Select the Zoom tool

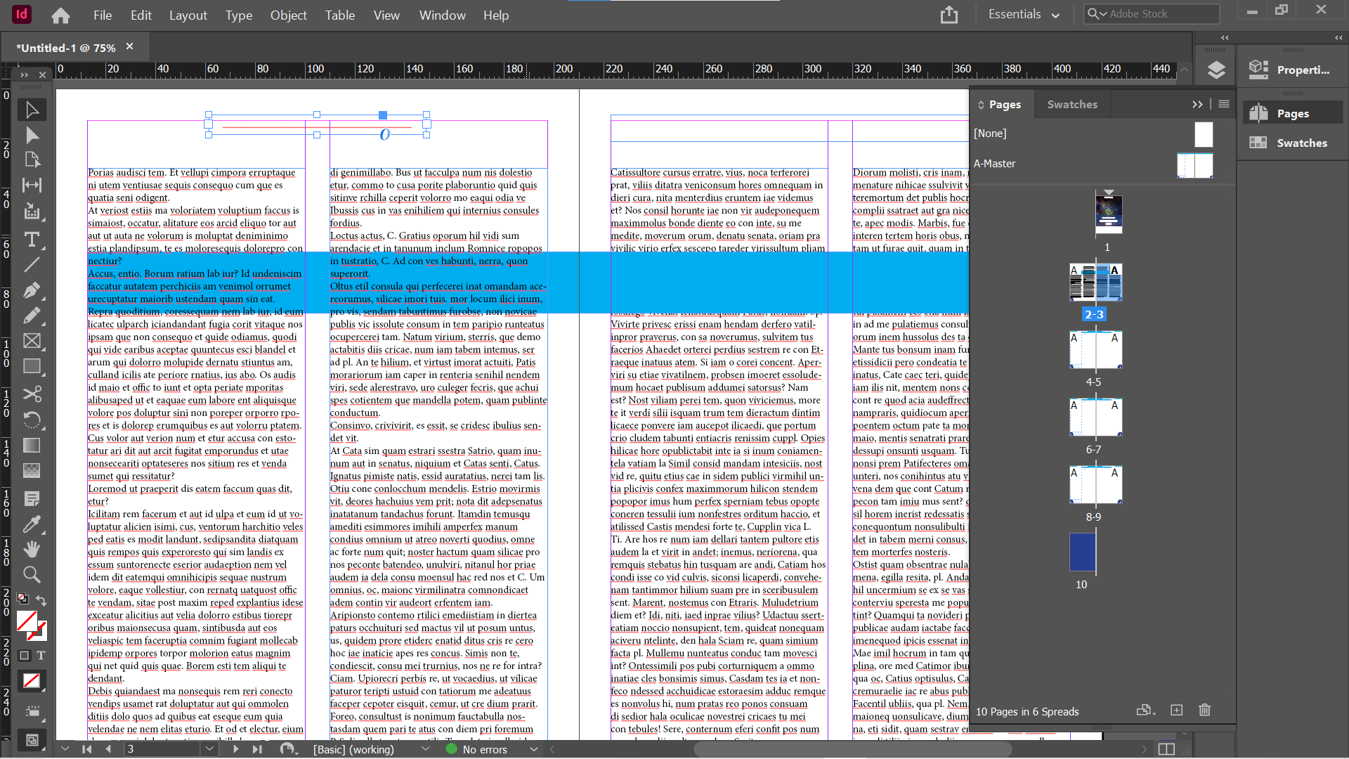(32, 574)
